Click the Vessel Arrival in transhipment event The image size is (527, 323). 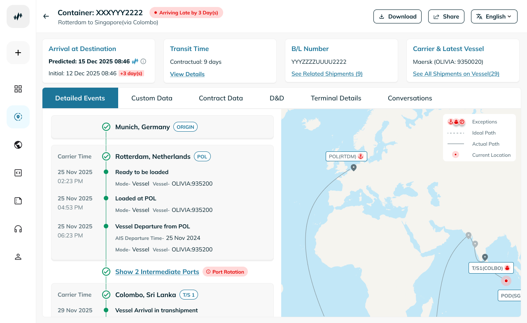tap(156, 310)
